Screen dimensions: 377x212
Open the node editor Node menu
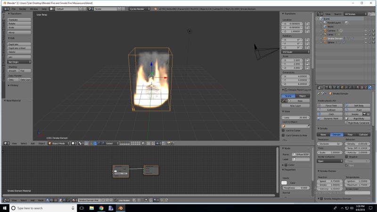pyautogui.click(x=41, y=200)
